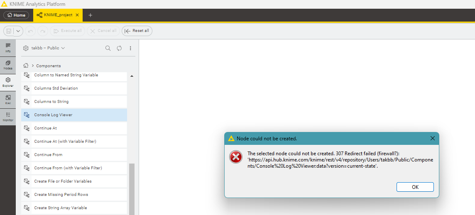Click OK in the error dialog
Viewport: 475px width, 215px height.
415,187
